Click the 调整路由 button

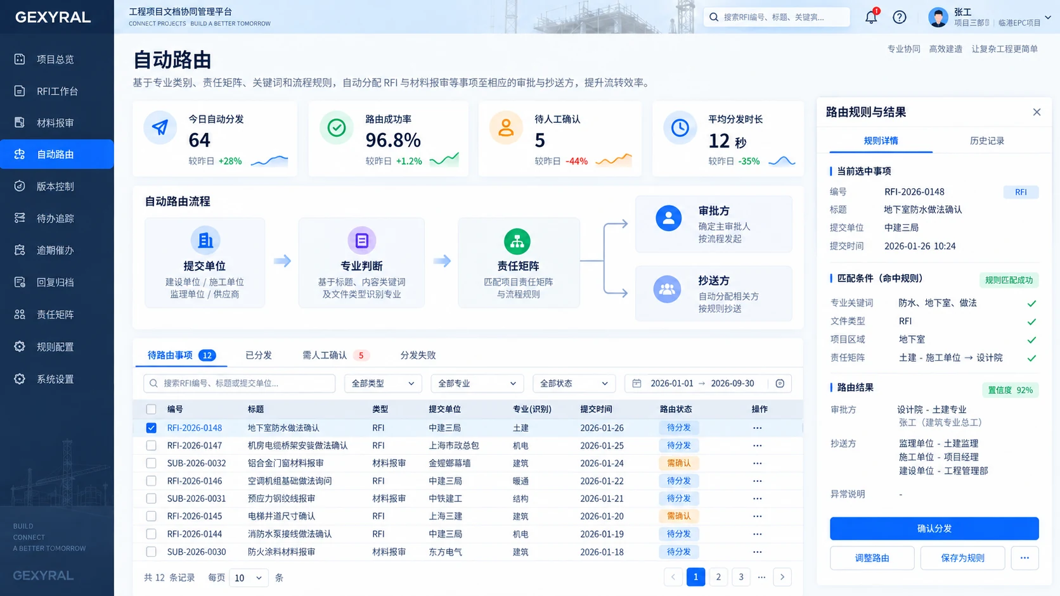click(x=872, y=558)
